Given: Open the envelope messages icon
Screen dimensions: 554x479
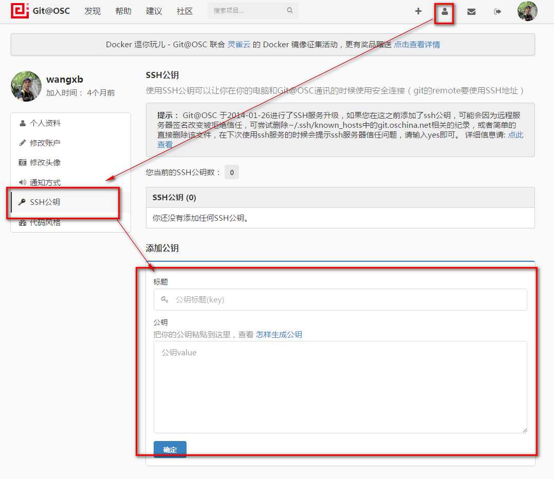Looking at the screenshot, I should click(471, 12).
